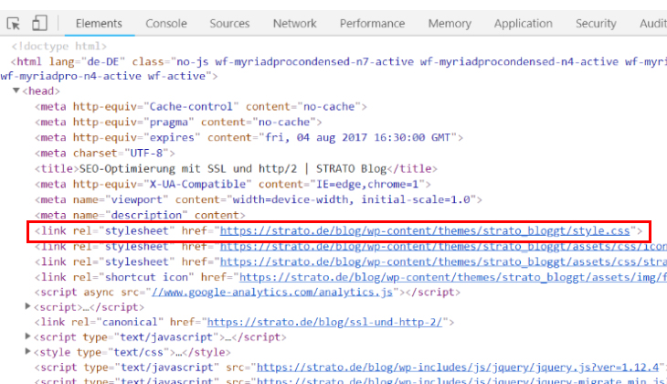Activate the inspect element picker icon

[x=14, y=23]
